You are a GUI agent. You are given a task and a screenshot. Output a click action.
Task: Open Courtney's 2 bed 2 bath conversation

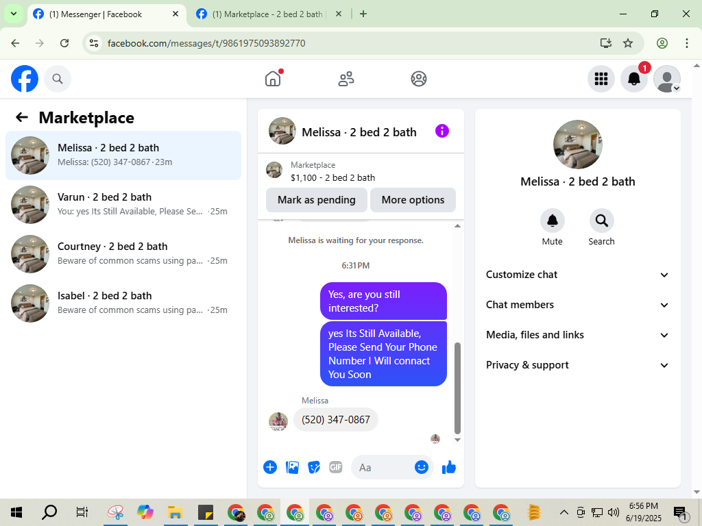pos(123,253)
